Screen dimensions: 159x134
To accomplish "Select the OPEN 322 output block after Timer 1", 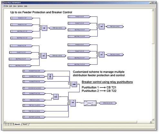I will 108,103.
